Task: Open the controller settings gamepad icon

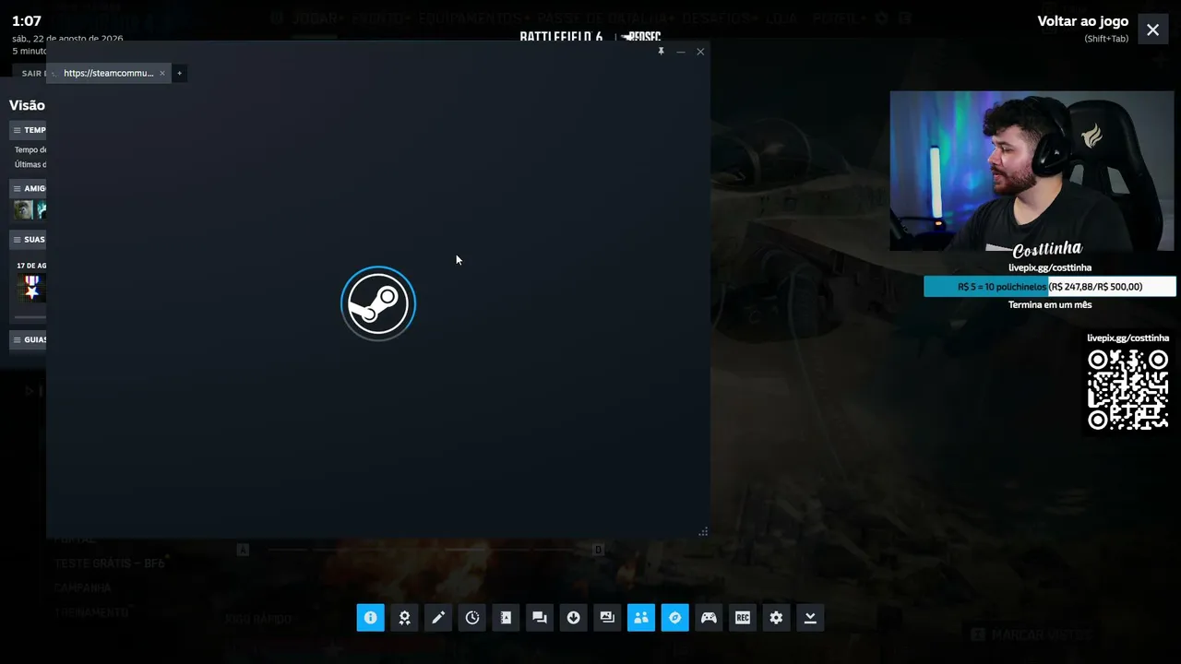Action: point(709,618)
